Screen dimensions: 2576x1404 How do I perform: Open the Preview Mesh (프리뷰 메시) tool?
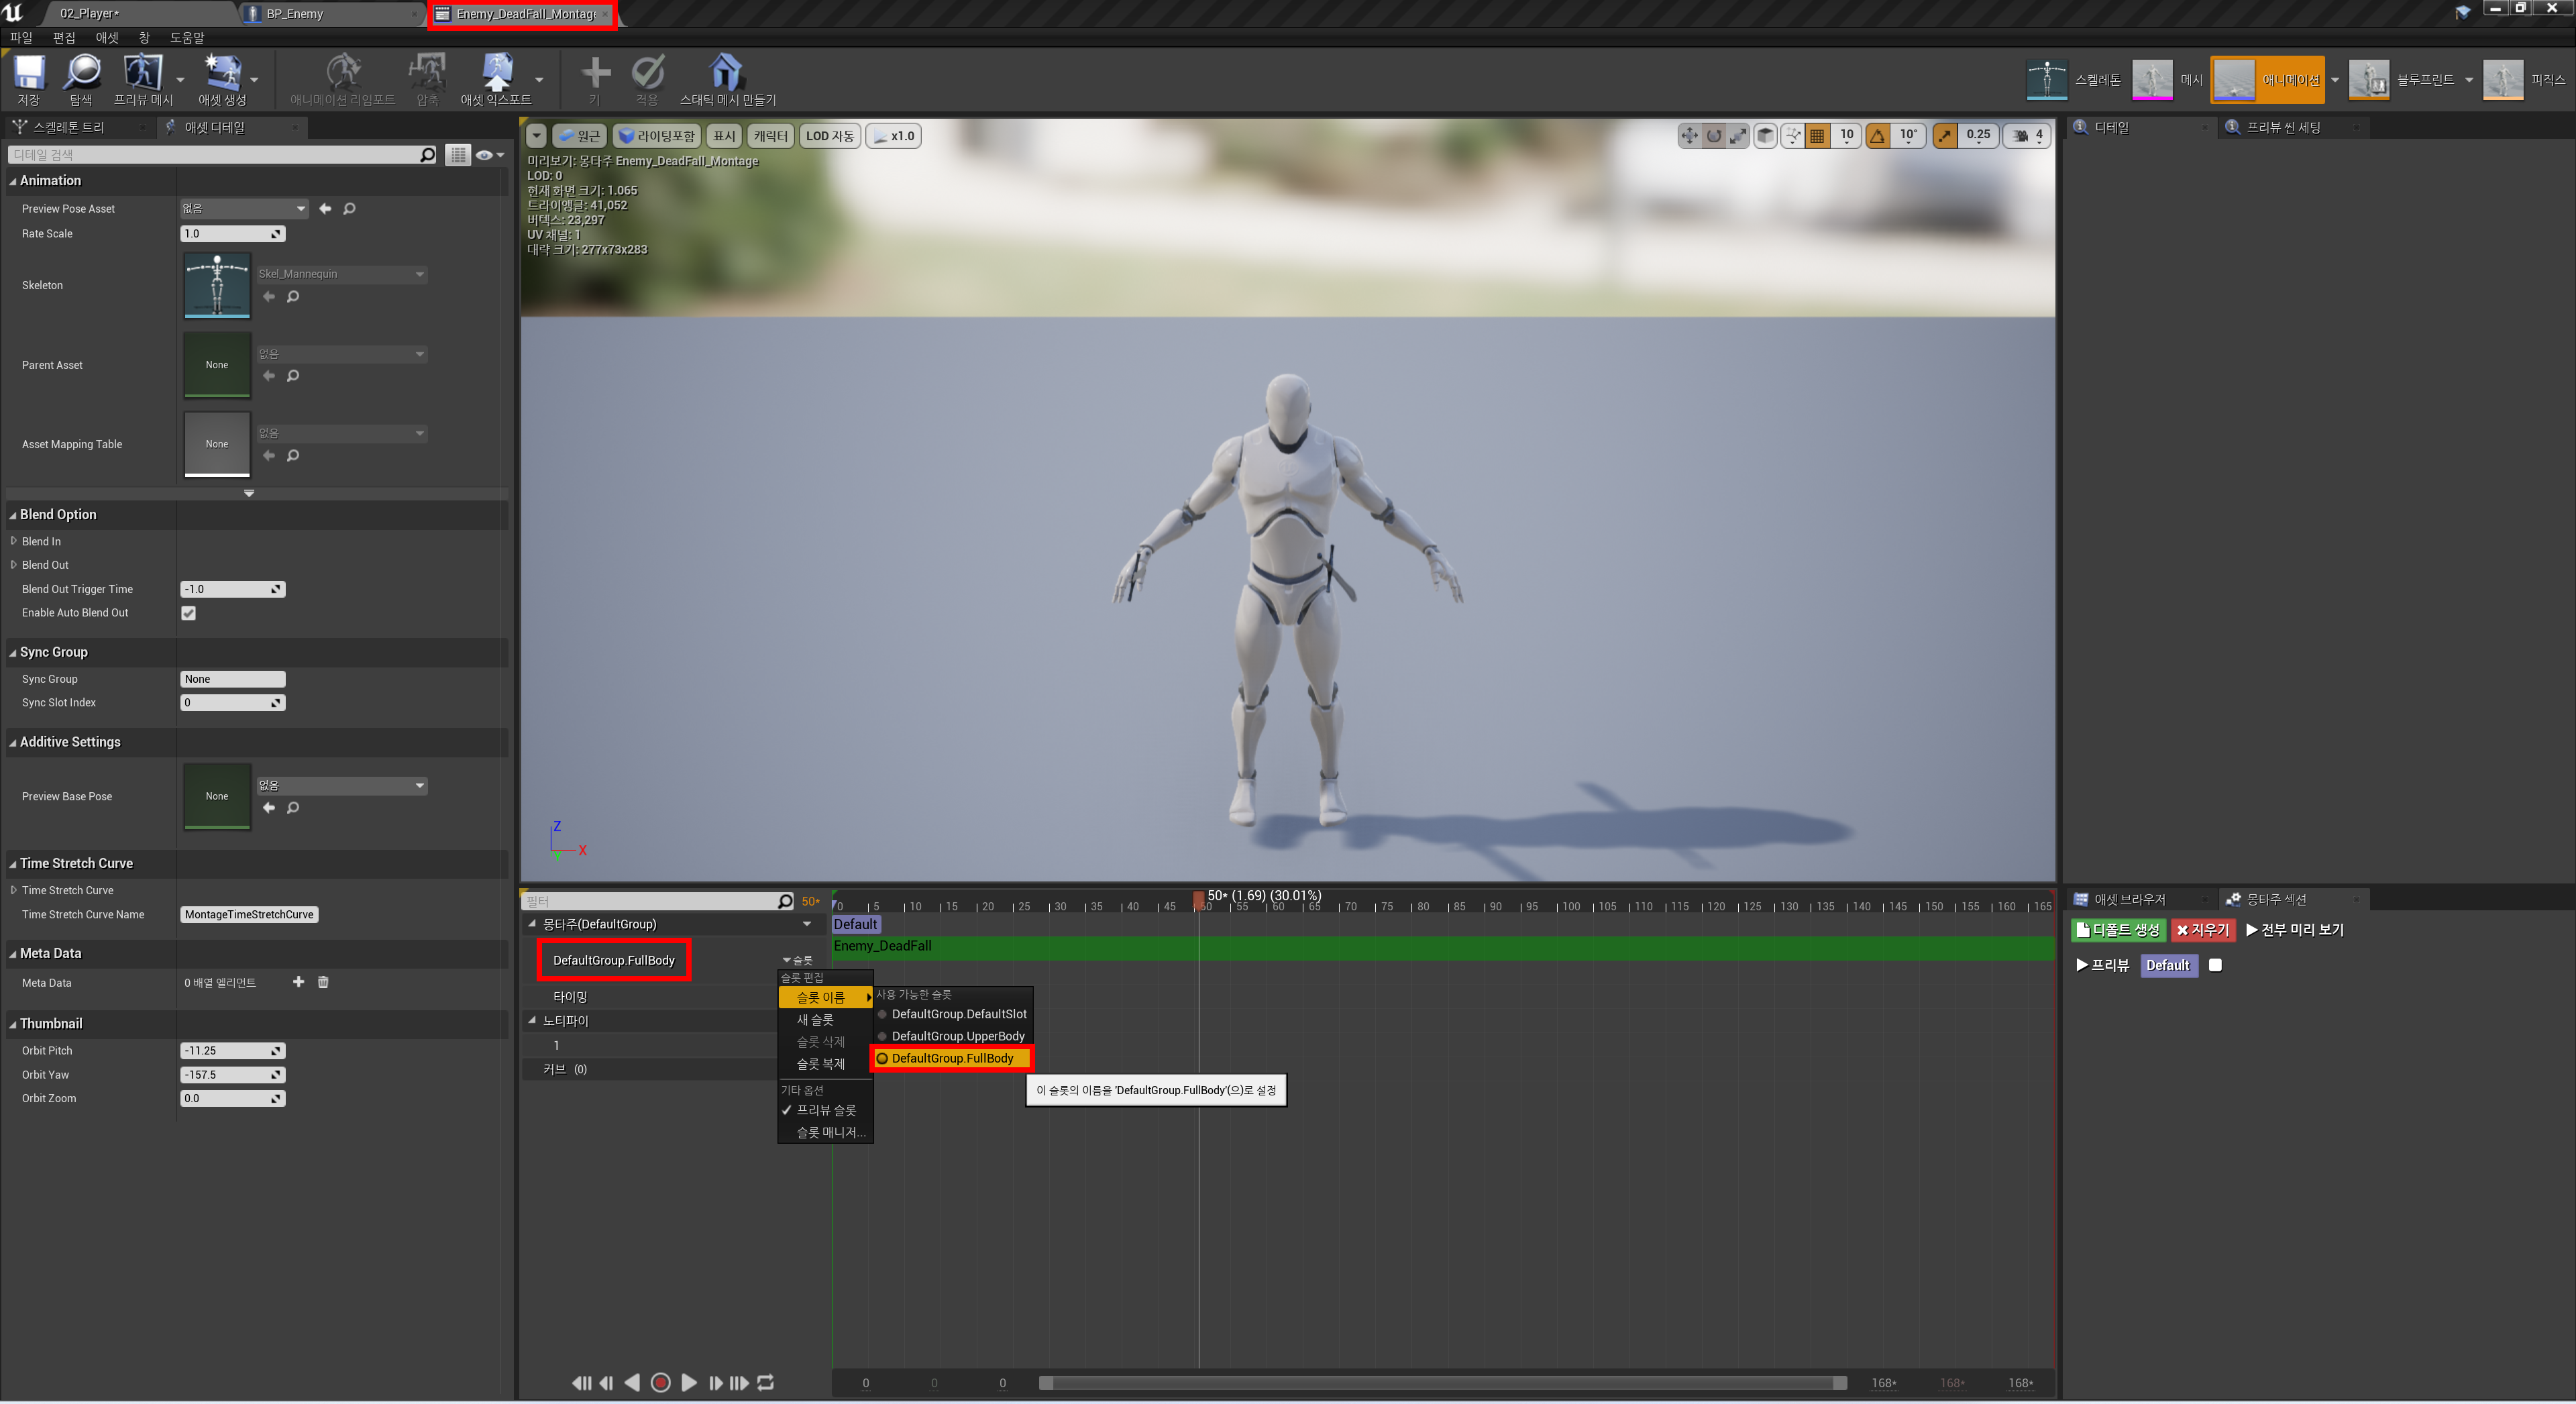[x=143, y=79]
